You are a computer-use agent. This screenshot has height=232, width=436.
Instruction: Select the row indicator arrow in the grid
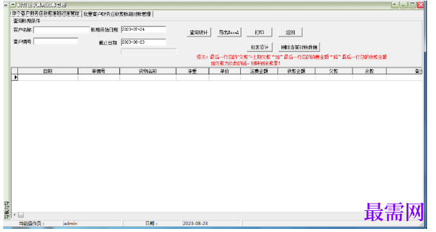click(15, 78)
